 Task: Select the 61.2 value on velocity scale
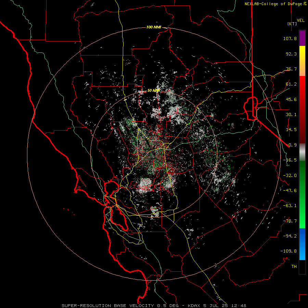coord(291,84)
